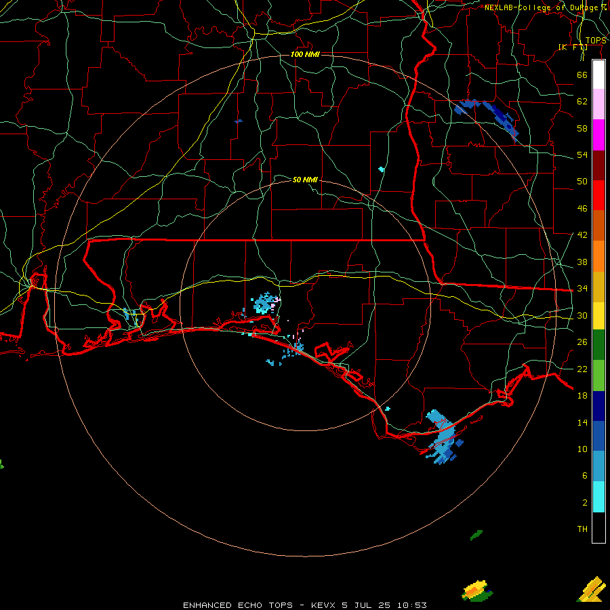The height and width of the screenshot is (610, 610).
Task: Pick the light green legend swatch
Action: click(598, 375)
